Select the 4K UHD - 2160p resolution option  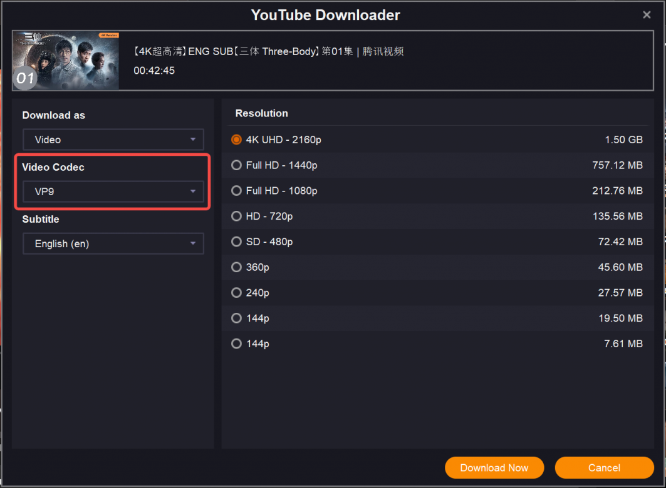click(237, 140)
